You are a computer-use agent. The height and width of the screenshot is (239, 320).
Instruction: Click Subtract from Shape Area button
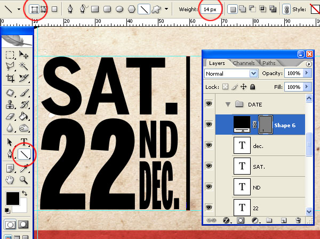click(x=252, y=9)
